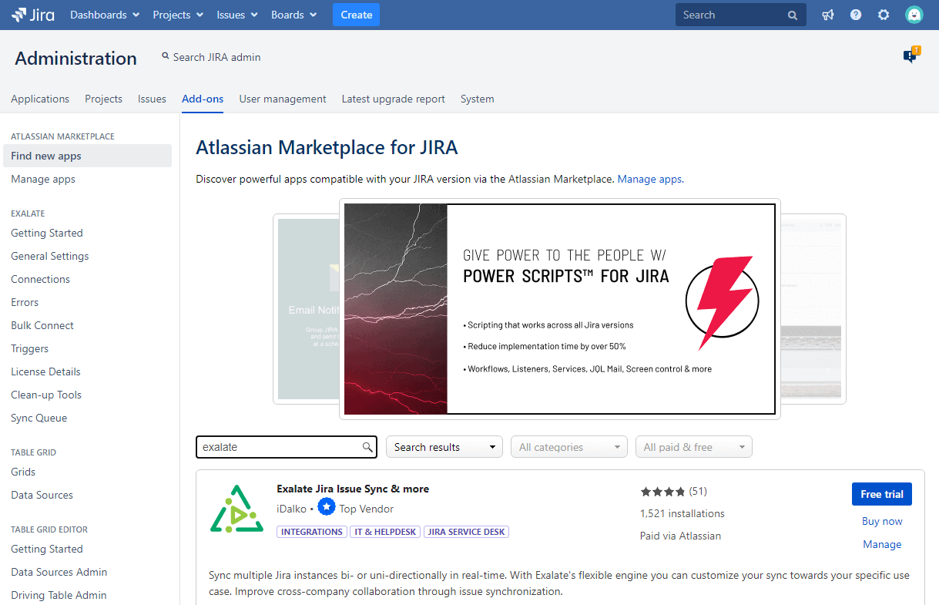Switch to the System tab

478,99
